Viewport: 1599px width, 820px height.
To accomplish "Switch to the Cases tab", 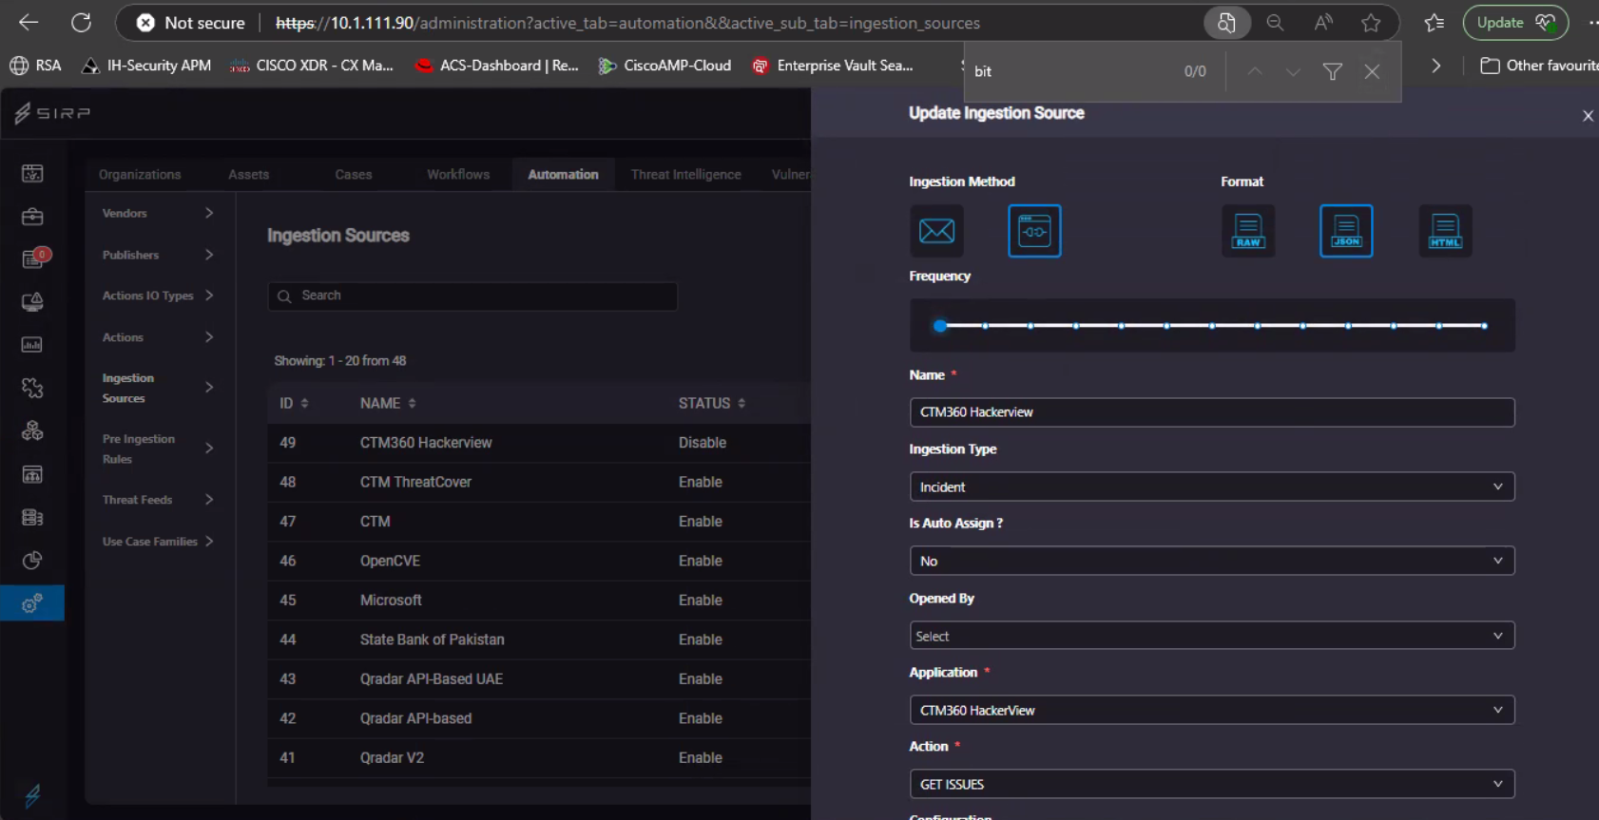I will click(x=354, y=175).
